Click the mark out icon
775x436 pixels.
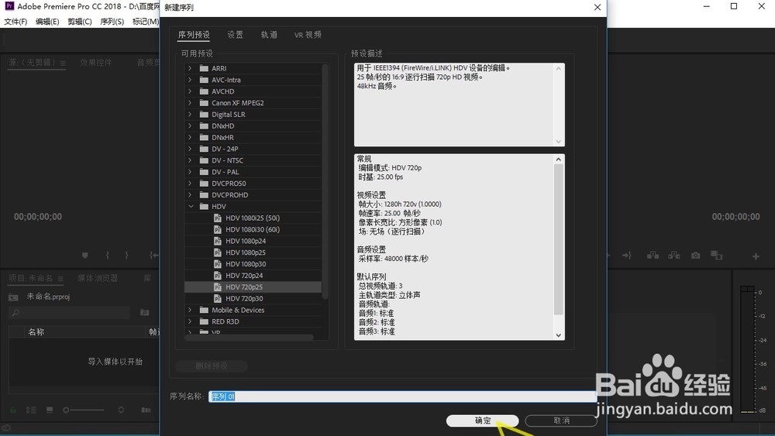126,256
